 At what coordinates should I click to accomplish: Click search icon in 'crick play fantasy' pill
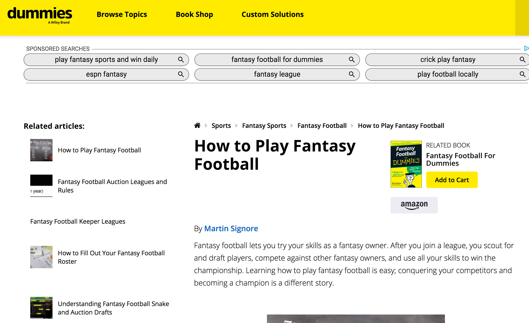(x=522, y=60)
